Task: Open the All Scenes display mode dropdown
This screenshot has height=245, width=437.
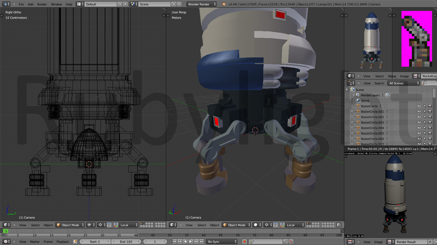Action: click(x=403, y=83)
